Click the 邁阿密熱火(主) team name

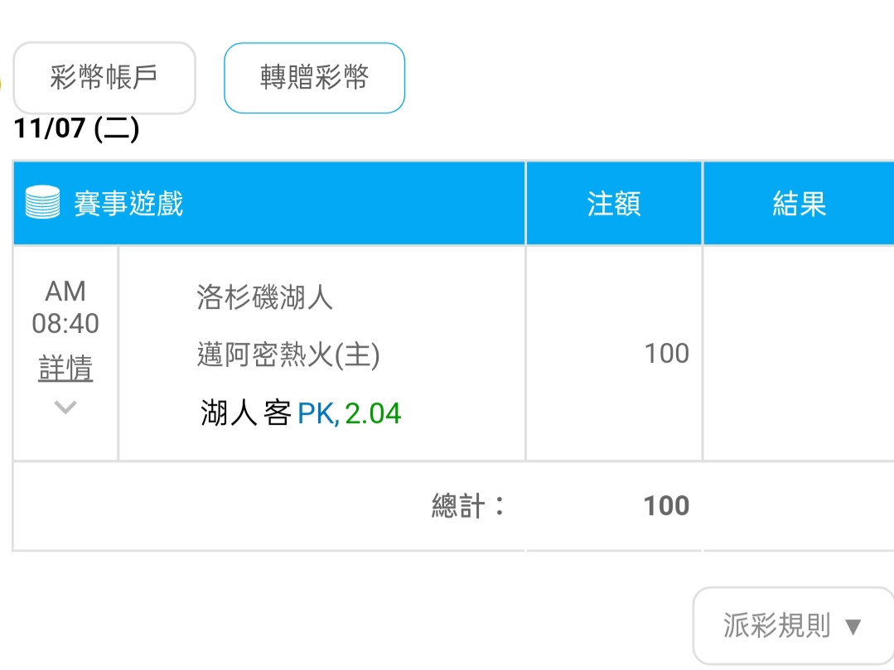tap(288, 354)
